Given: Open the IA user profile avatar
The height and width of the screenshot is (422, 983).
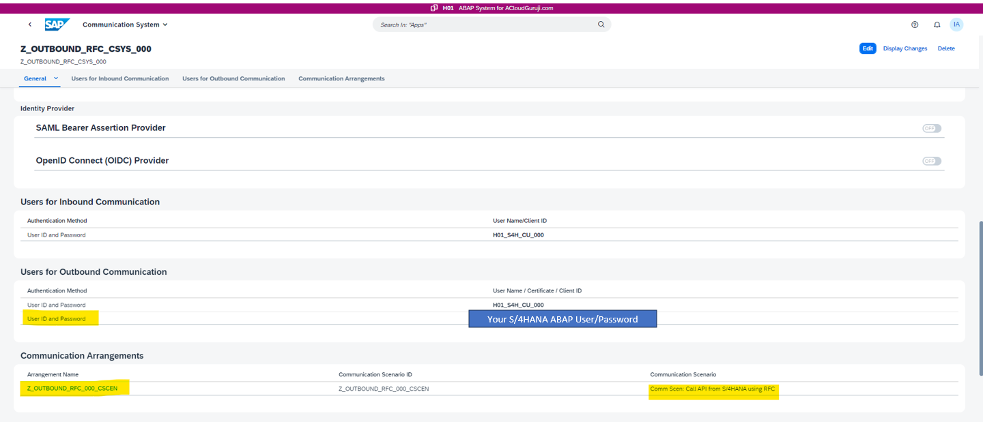Looking at the screenshot, I should tap(956, 25).
